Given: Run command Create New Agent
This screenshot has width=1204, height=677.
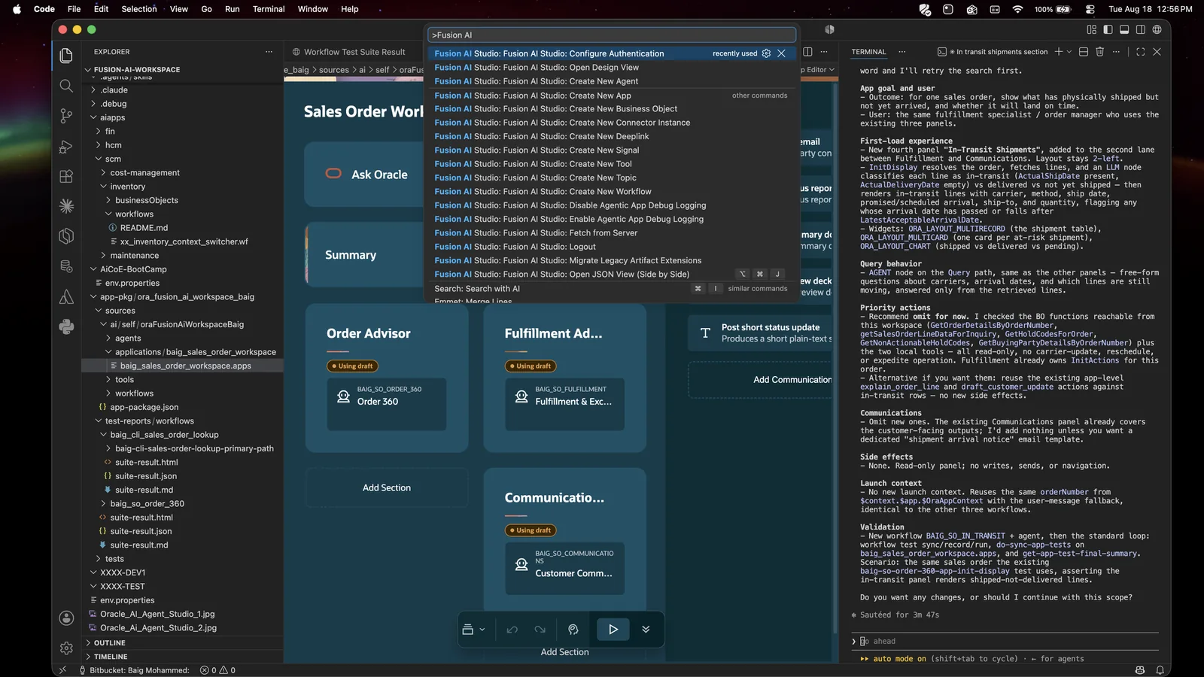Looking at the screenshot, I should coord(611,81).
